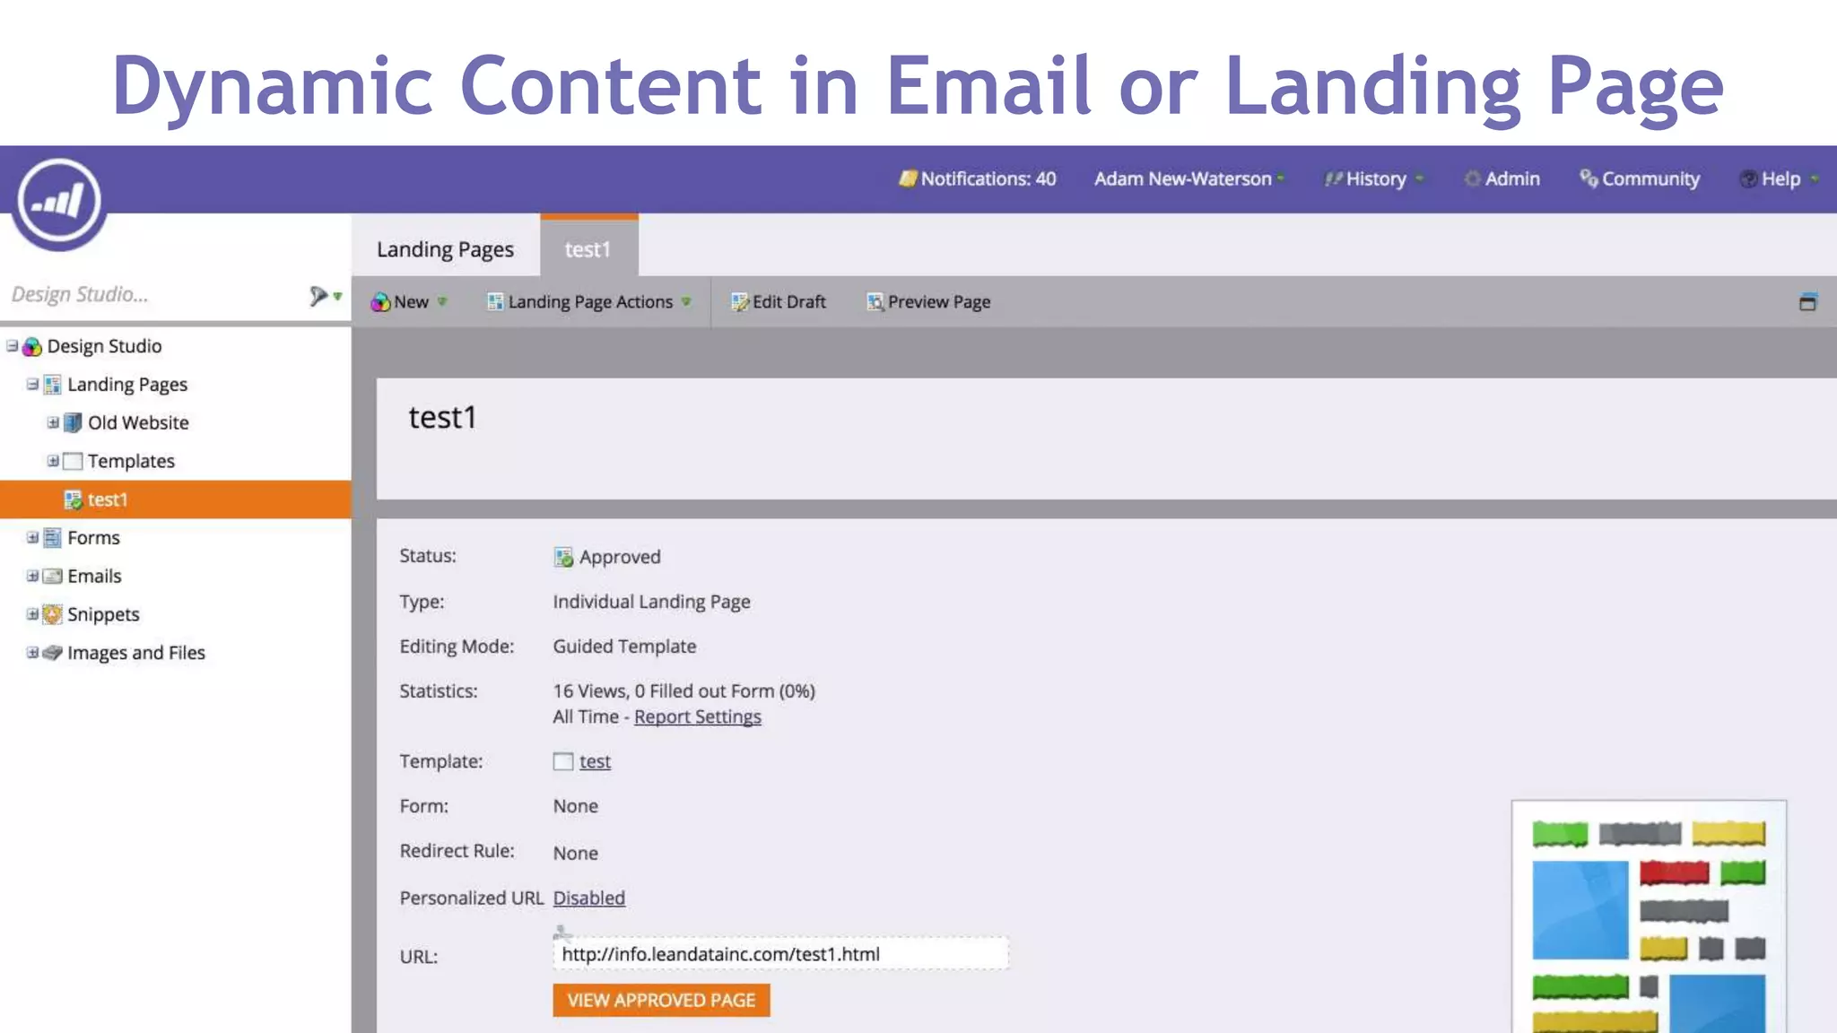The height and width of the screenshot is (1033, 1837).
Task: Open the tree filter dropdown icon
Action: tap(325, 295)
